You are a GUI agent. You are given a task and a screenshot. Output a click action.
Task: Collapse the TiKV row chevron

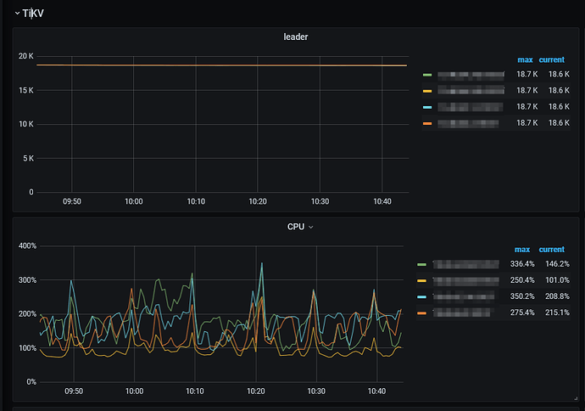click(16, 13)
